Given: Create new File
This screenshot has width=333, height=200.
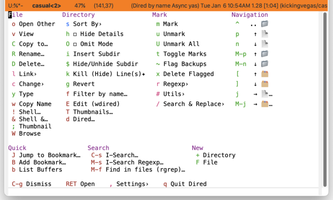Looking at the screenshot, I should pyautogui.click(x=210, y=162).
